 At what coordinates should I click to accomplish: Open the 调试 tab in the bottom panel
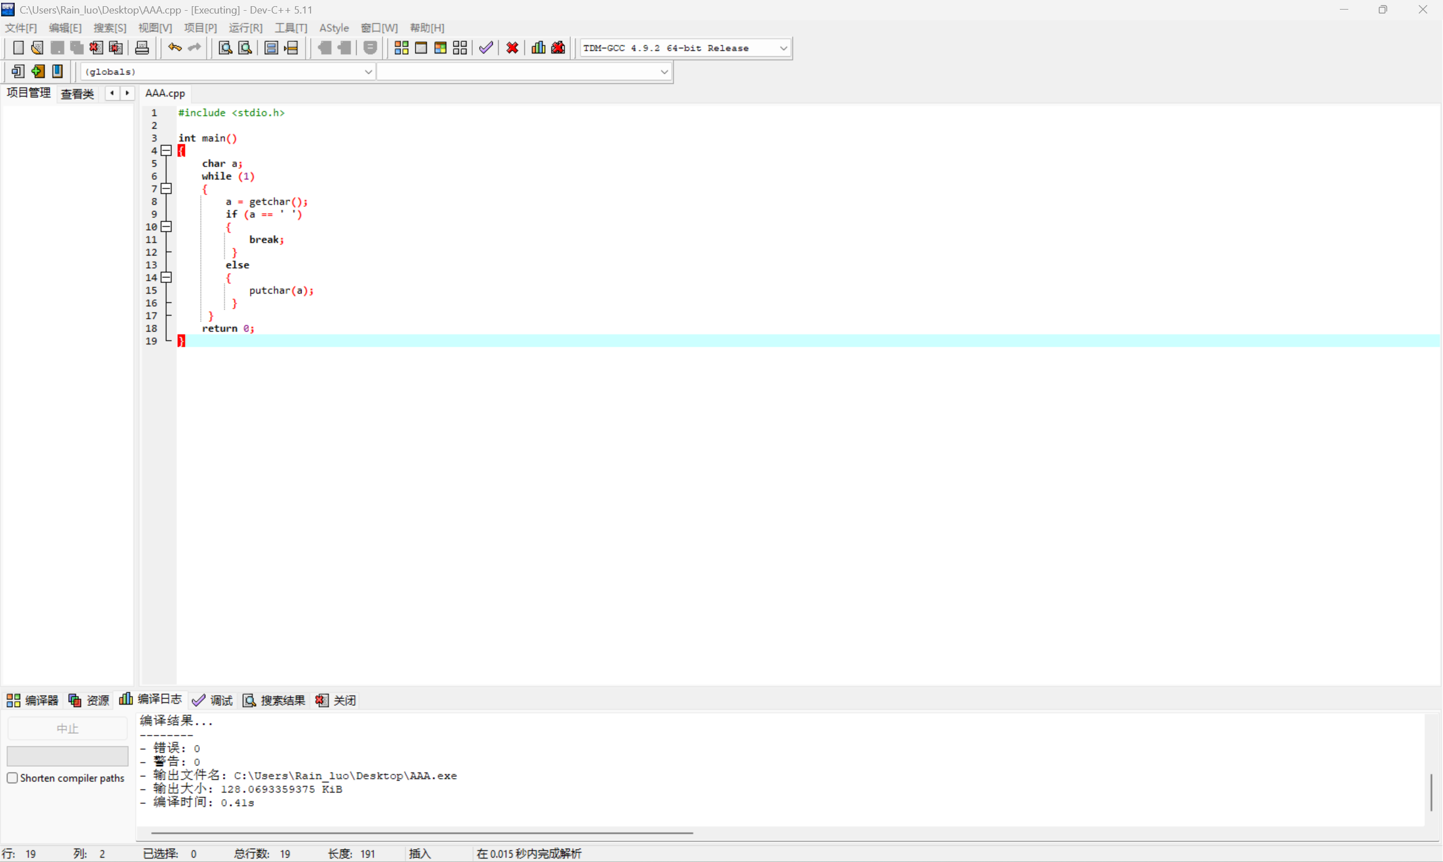pos(213,700)
